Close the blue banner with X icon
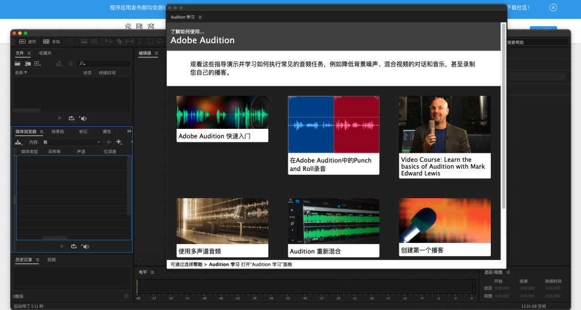Viewport: 581px width, 310px height. 553,7
